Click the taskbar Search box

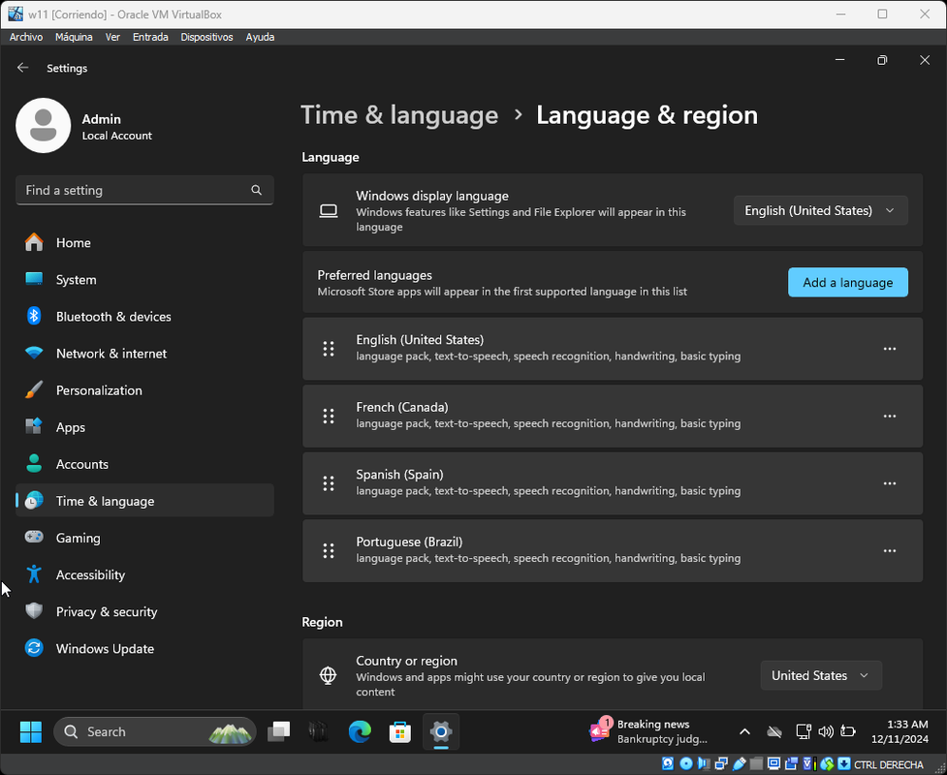pyautogui.click(x=155, y=731)
